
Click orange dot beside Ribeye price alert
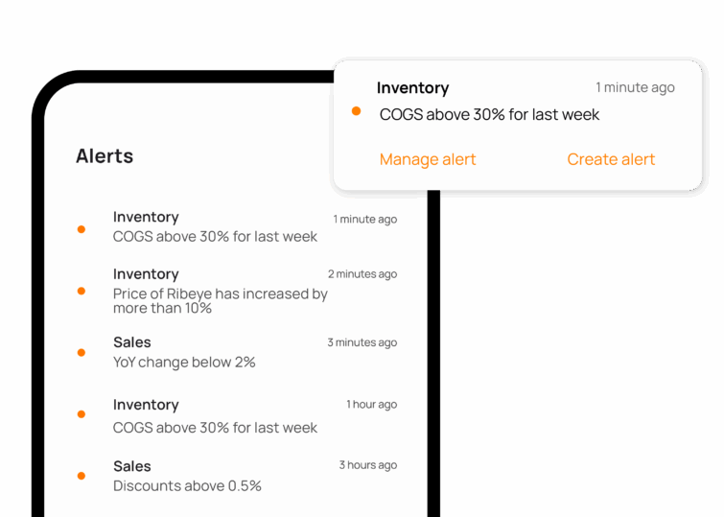click(82, 291)
